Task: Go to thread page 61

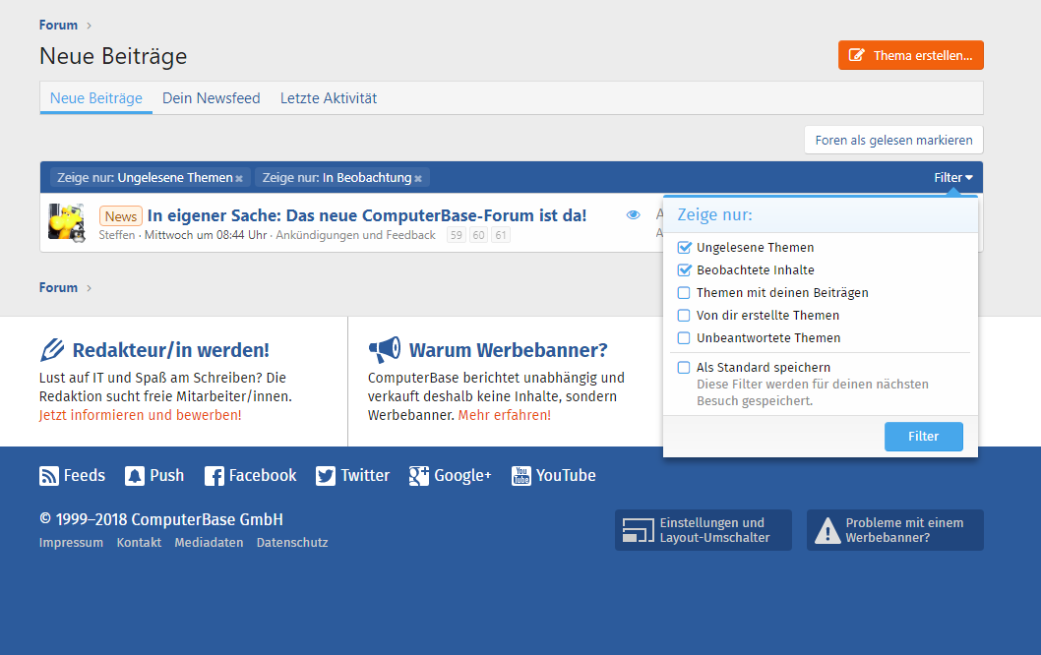Action: coord(501,235)
